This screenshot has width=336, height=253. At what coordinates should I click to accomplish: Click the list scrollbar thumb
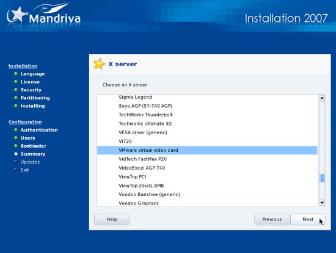[x=322, y=178]
